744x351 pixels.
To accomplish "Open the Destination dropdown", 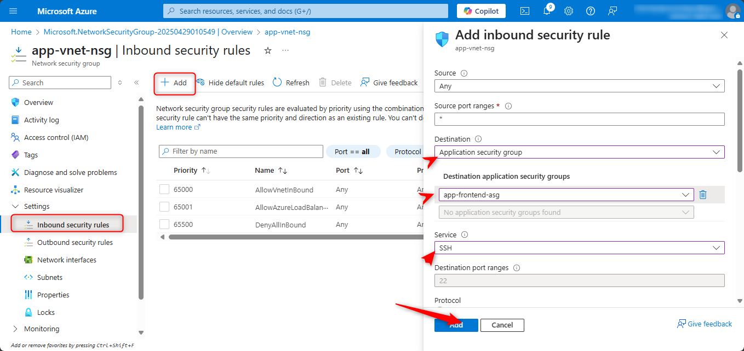I will click(580, 152).
